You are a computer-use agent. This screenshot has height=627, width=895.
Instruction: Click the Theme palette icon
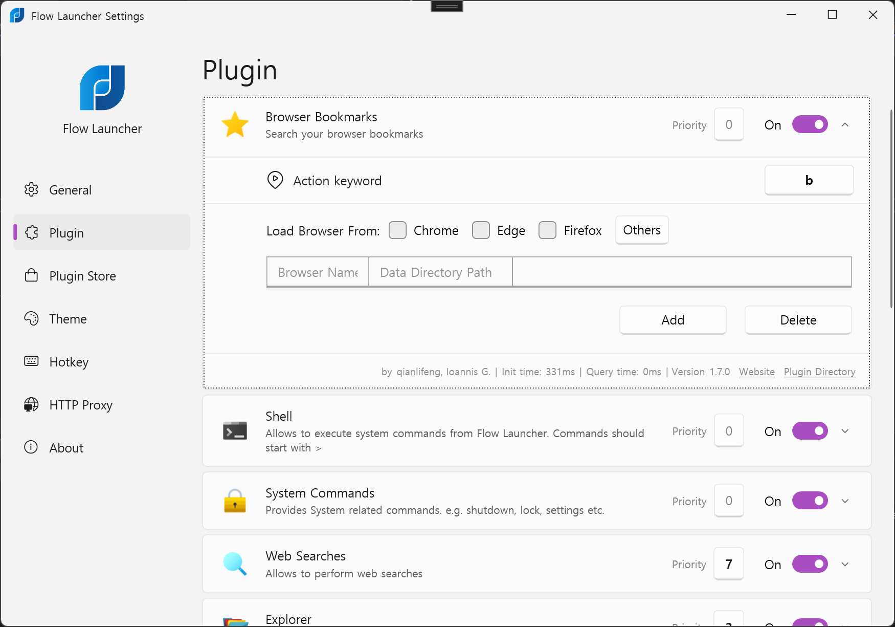tap(31, 318)
